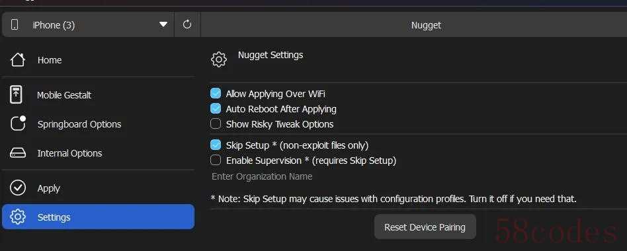This screenshot has height=251, width=627.
Task: Click the Mobile Gestalt phone icon
Action: 16,95
